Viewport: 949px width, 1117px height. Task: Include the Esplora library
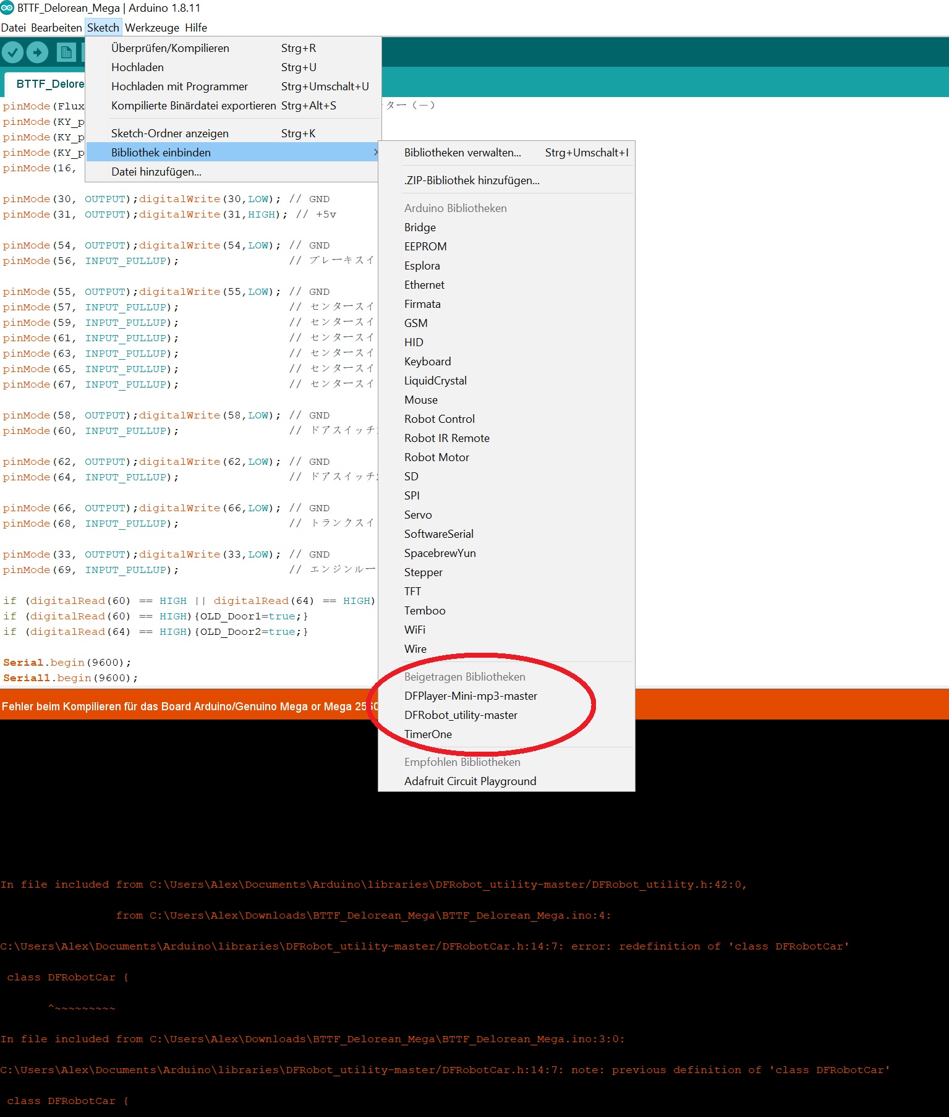[506, 266]
